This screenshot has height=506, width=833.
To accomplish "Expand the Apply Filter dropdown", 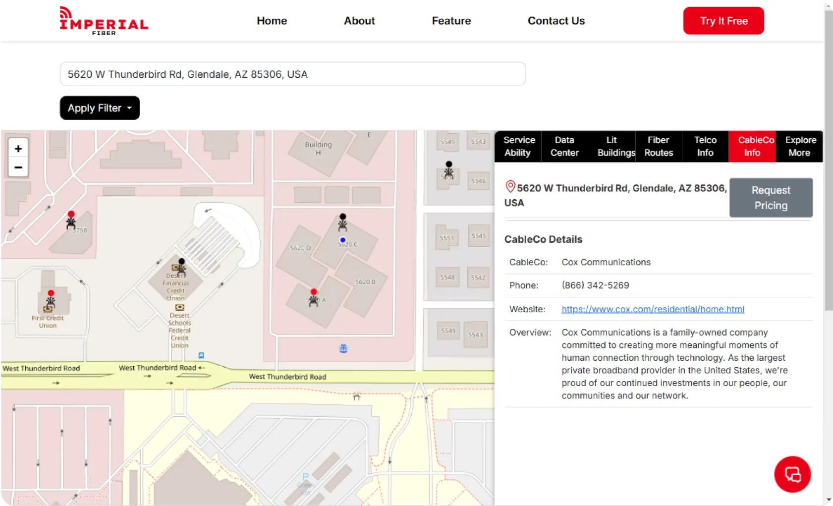I will (100, 108).
